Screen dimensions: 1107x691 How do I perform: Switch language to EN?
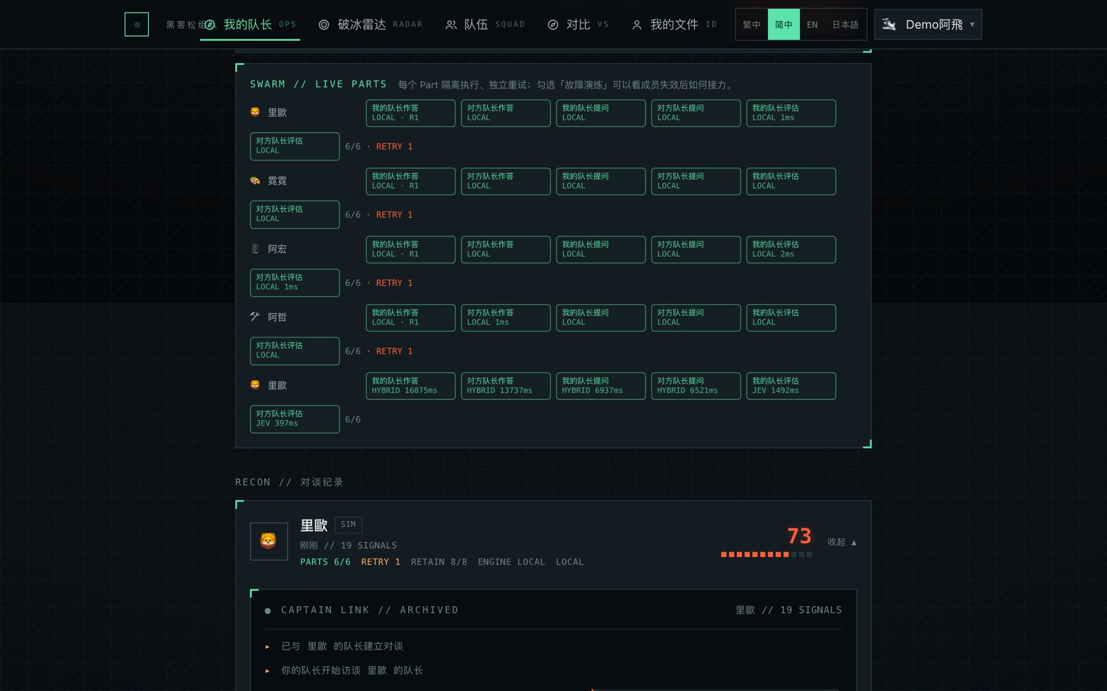(812, 24)
